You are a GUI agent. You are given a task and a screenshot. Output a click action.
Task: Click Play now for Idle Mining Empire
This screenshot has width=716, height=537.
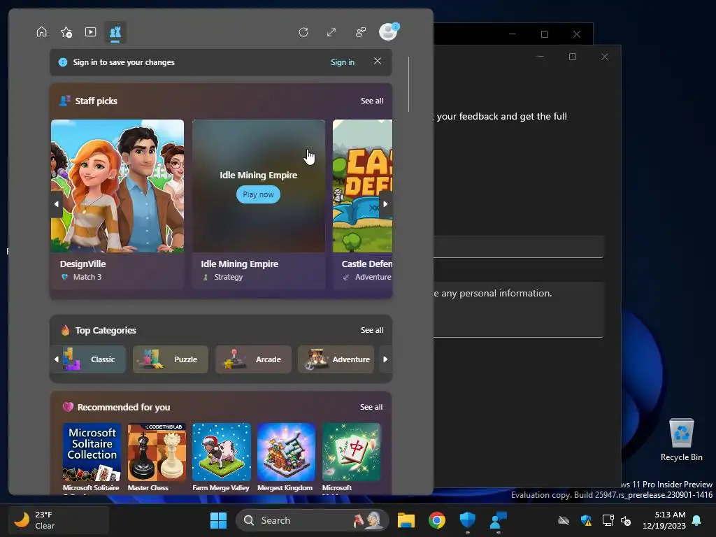(x=259, y=194)
